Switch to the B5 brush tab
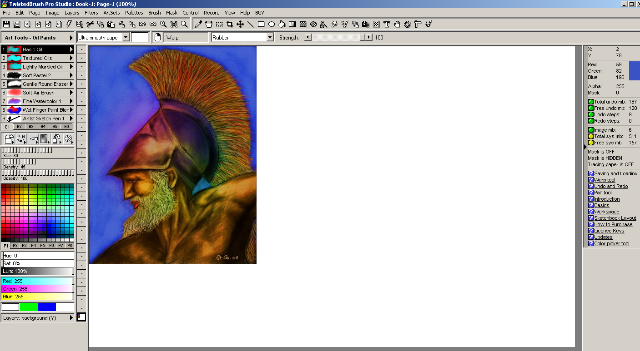The height and width of the screenshot is (351, 640). [x=55, y=127]
